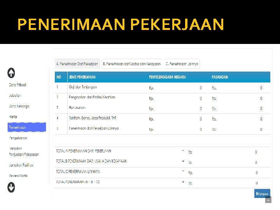Click the scroll-to-top arrow icon near Simpan
Viewport: 280px width, 210px height.
pyautogui.click(x=268, y=199)
